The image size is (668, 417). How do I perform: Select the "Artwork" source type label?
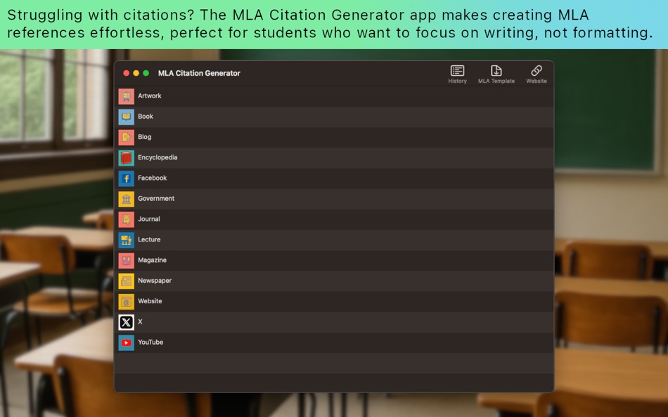tap(150, 95)
